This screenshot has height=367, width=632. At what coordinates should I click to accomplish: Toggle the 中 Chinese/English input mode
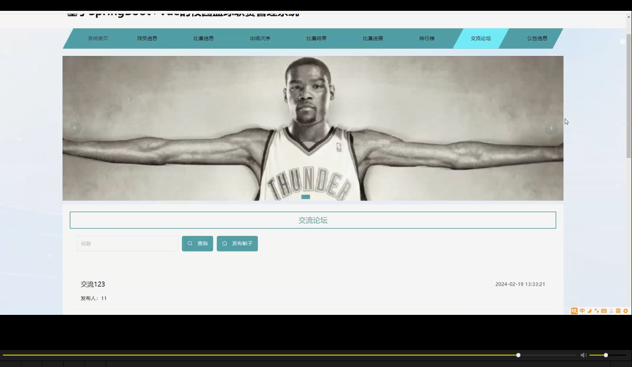pos(582,311)
